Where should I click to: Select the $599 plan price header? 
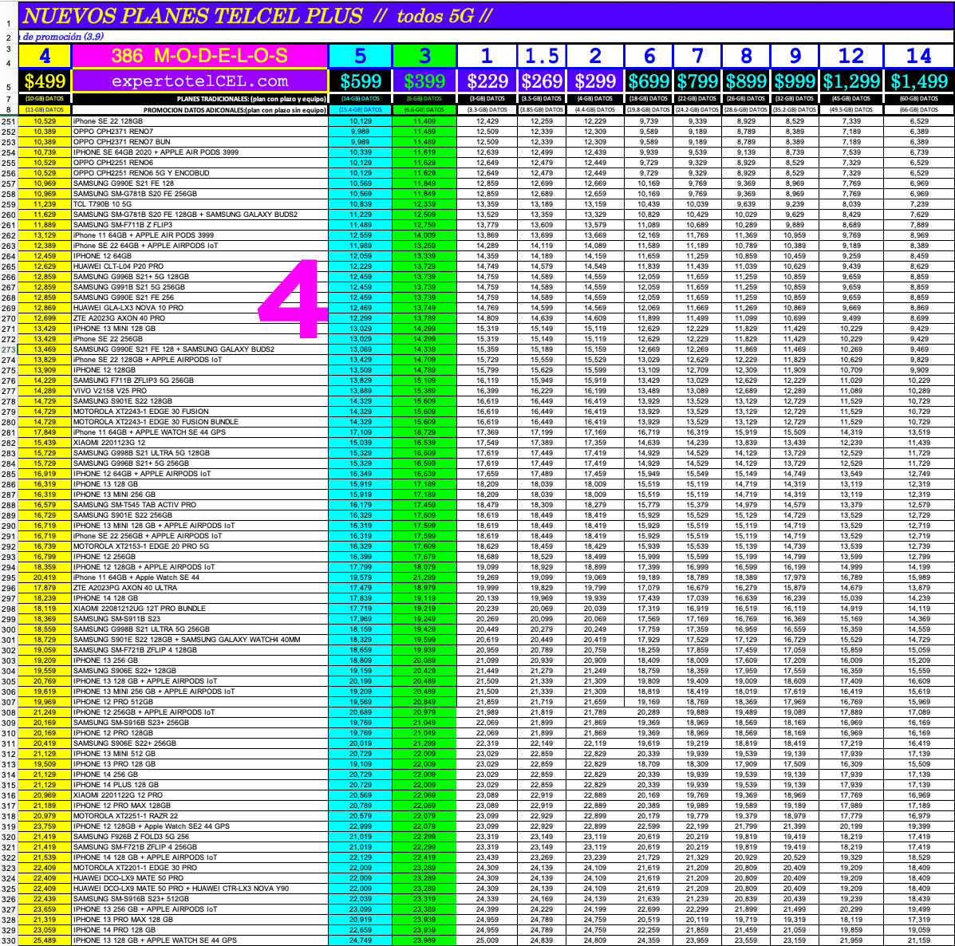click(361, 81)
